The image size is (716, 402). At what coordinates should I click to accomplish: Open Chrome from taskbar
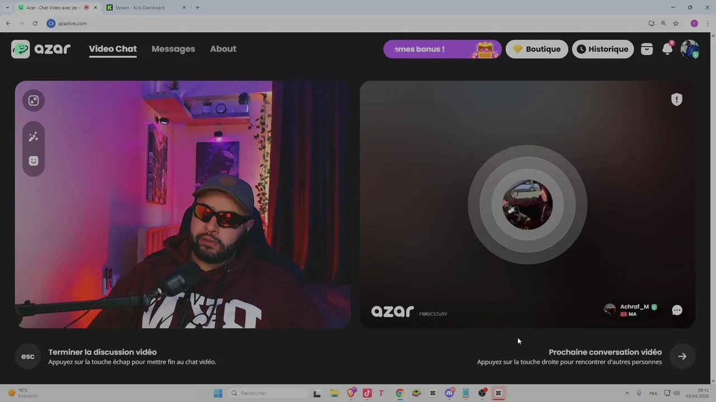399,393
